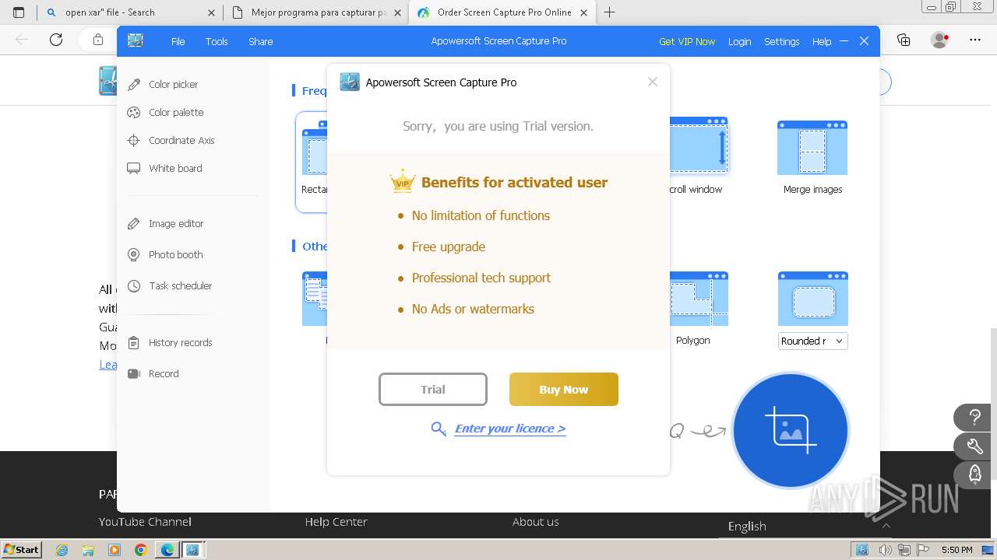The height and width of the screenshot is (560, 997).
Task: Open the YouTube Channel footer link
Action: point(145,522)
